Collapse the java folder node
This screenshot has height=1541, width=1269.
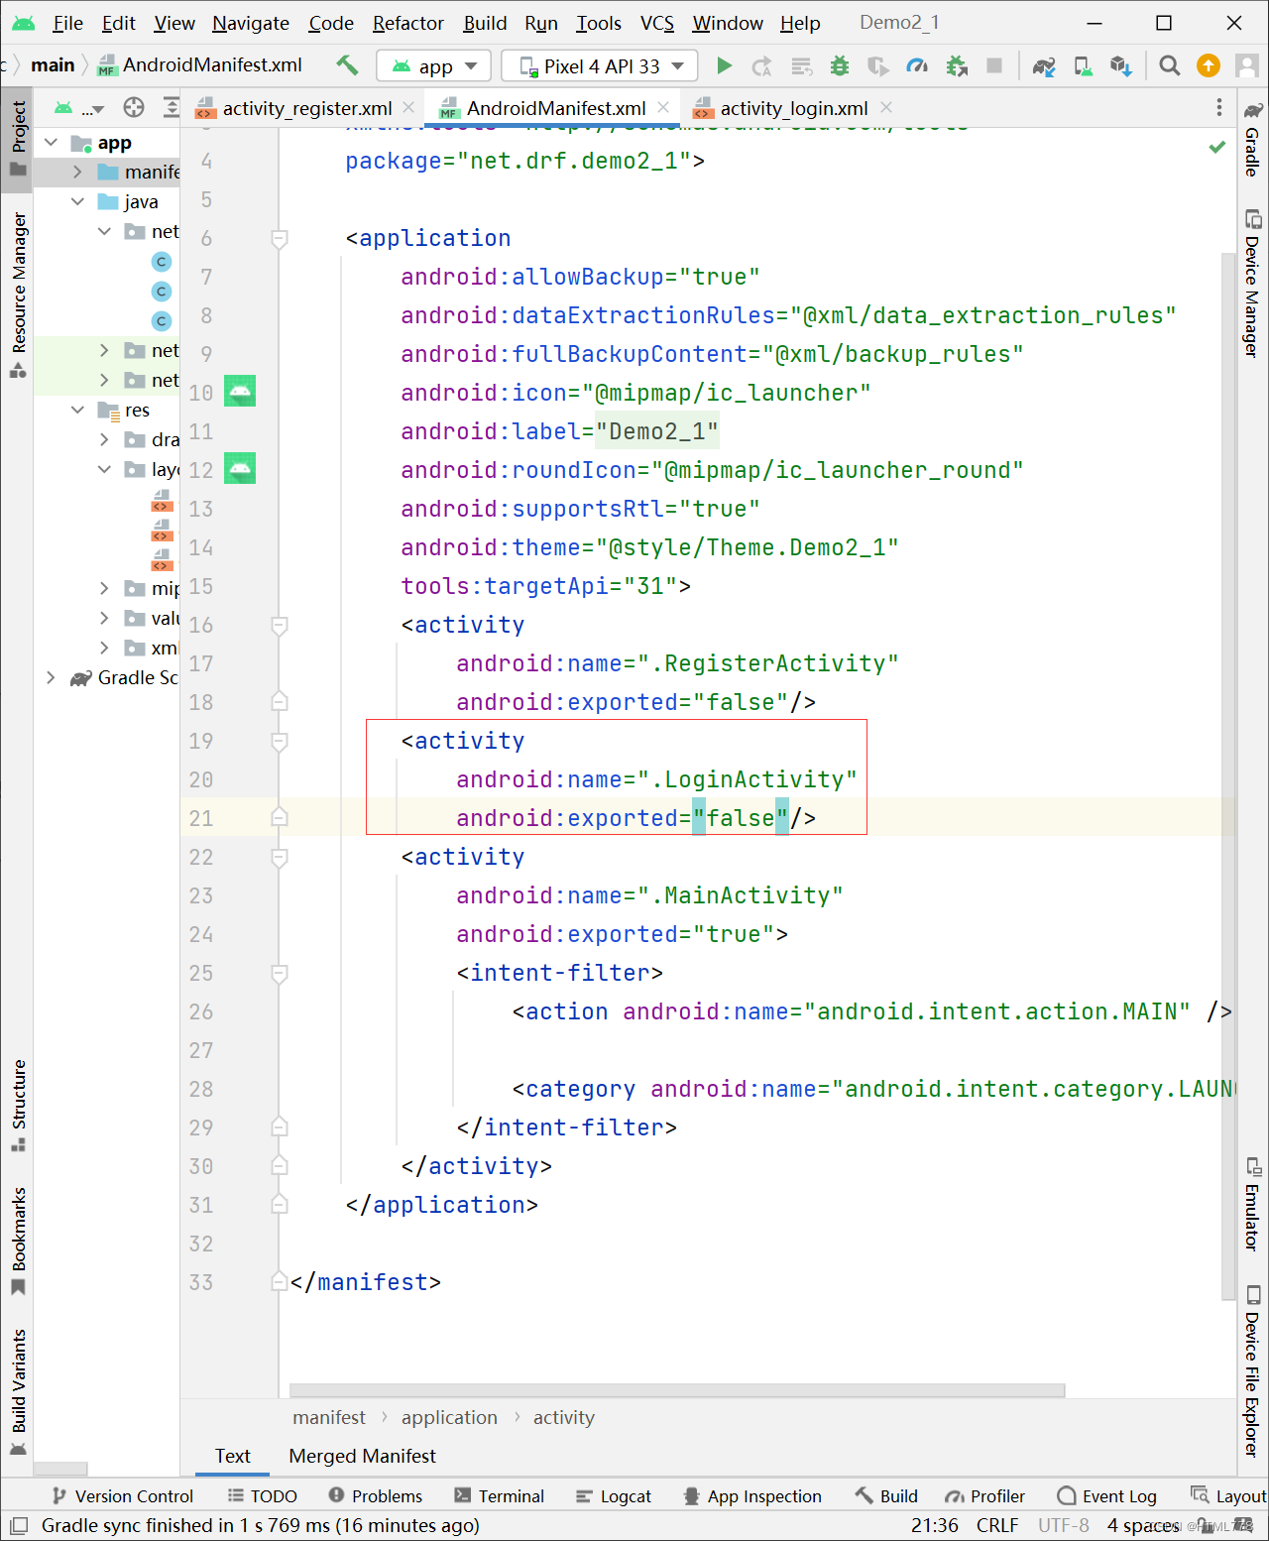tap(77, 202)
